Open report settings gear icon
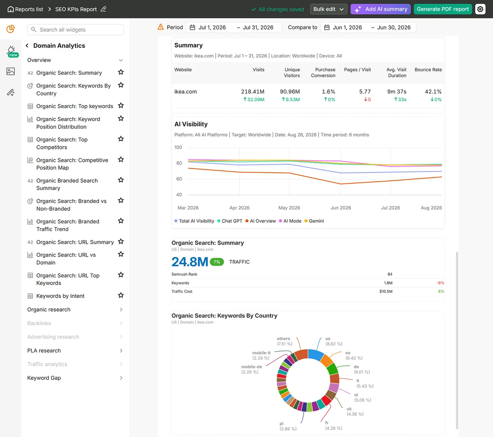493x437 pixels. [480, 9]
